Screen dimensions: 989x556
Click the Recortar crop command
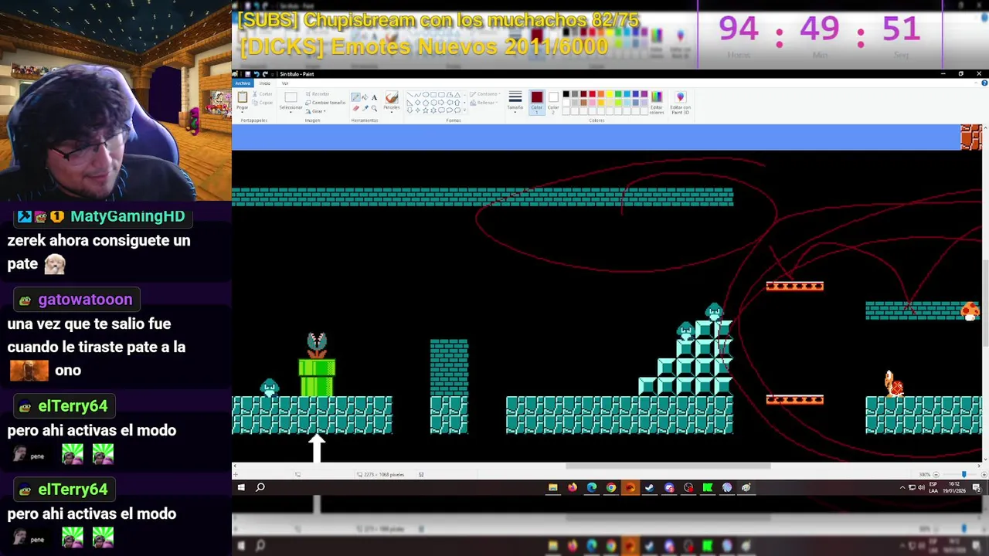coord(318,93)
